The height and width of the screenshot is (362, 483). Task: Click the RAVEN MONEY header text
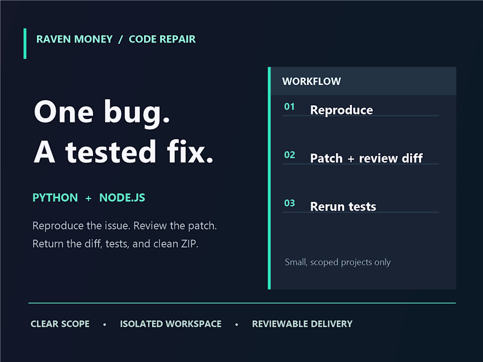(x=74, y=39)
